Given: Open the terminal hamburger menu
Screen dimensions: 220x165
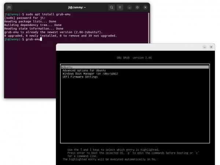Looking at the screenshot, I should coord(120,7).
